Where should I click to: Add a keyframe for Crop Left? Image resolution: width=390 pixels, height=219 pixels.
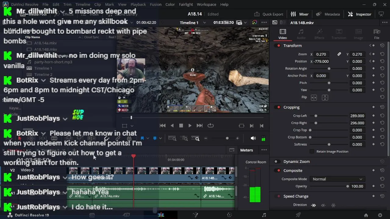pos(374,116)
